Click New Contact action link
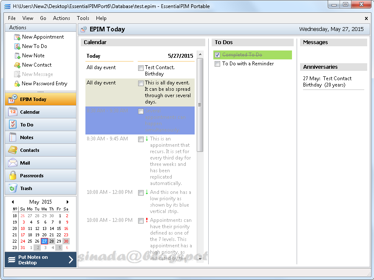Image resolution: width=374 pixels, height=280 pixels. (x=37, y=65)
